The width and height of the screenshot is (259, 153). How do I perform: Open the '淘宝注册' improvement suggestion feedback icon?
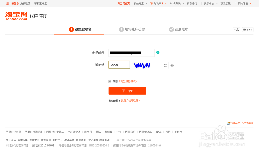[229, 123]
